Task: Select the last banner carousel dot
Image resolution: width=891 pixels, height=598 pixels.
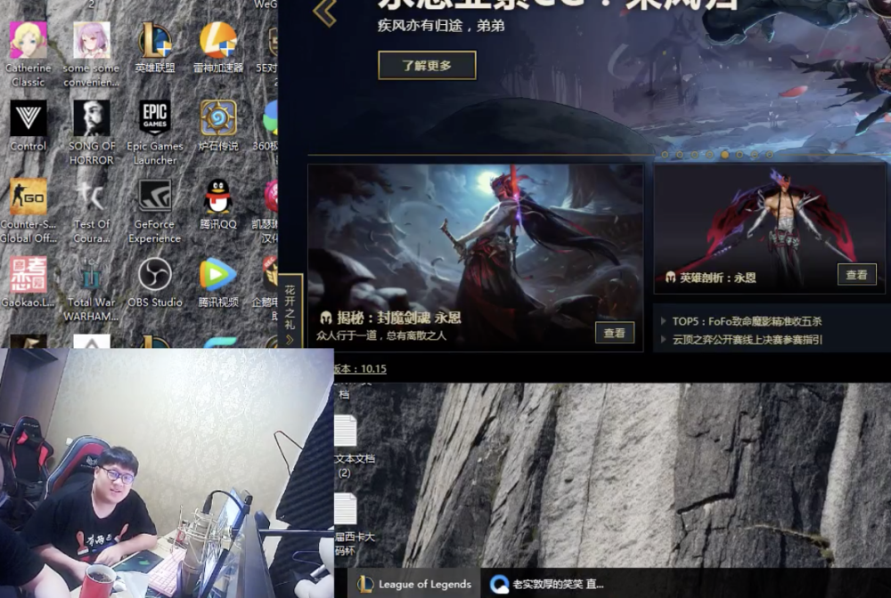Action: 770,154
